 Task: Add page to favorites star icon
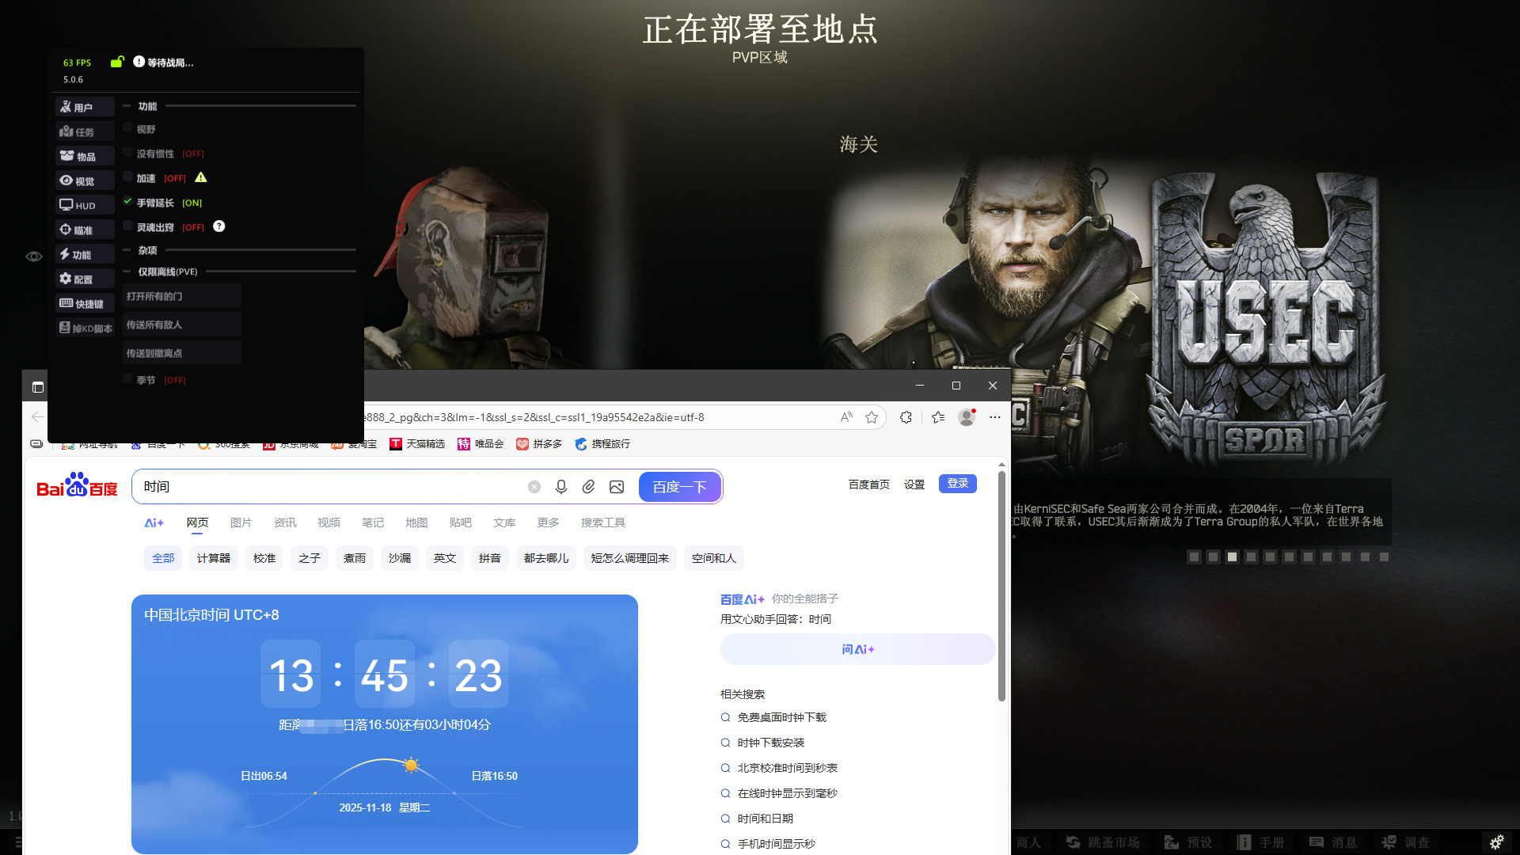(872, 417)
